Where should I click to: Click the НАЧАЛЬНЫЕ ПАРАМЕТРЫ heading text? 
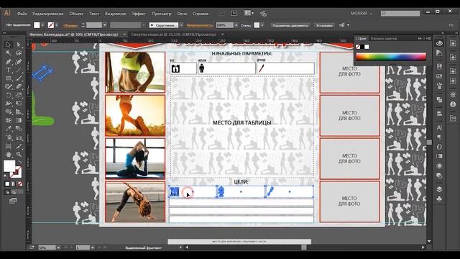[241, 53]
